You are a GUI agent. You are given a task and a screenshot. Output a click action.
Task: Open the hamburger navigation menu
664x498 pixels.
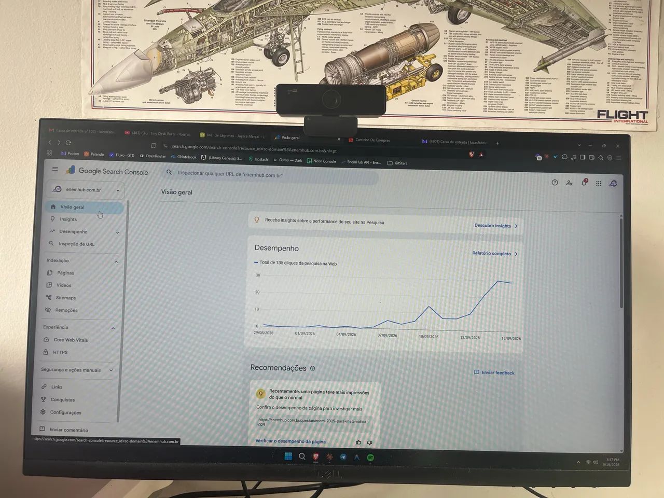[55, 169]
